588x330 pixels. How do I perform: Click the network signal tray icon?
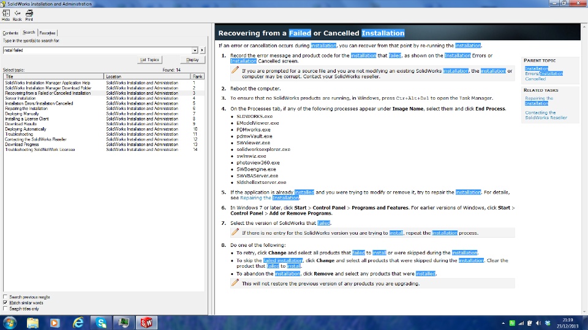[521, 323]
